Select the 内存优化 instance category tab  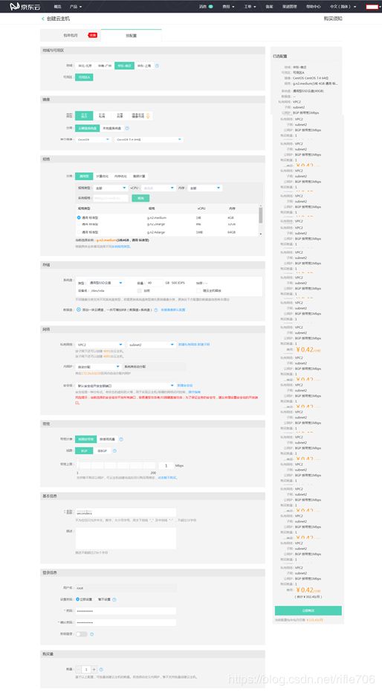coord(120,176)
